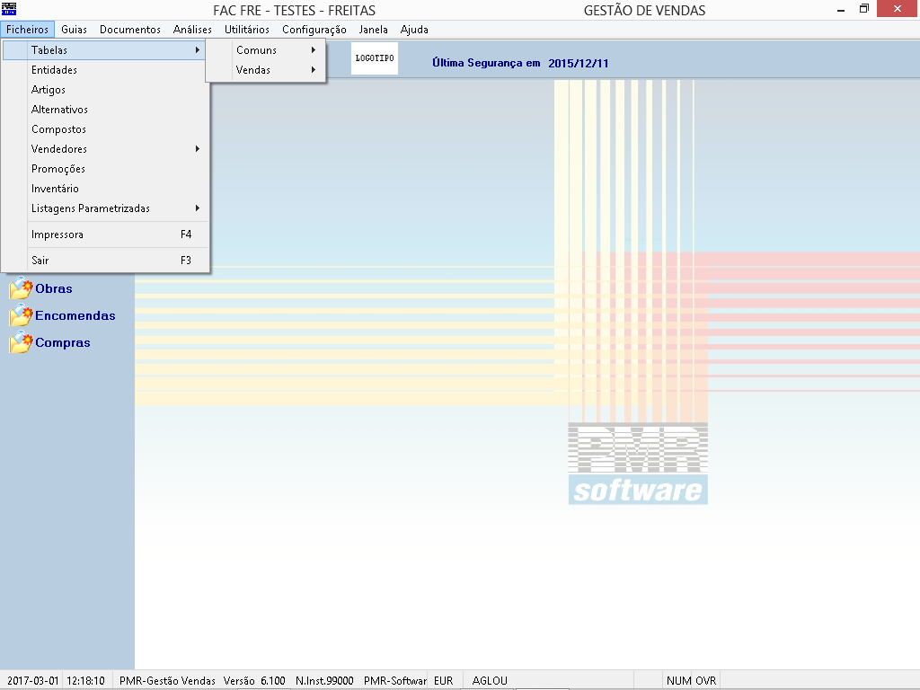The image size is (920, 690).
Task: Expand the Vendas submenu
Action: tap(266, 70)
